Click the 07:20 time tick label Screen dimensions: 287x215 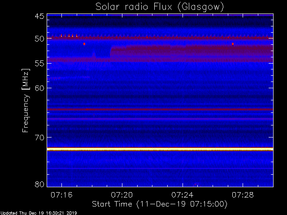(x=122, y=195)
